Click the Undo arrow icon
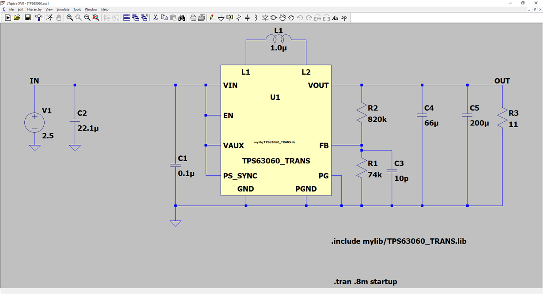The width and height of the screenshot is (543, 294). pos(300,18)
